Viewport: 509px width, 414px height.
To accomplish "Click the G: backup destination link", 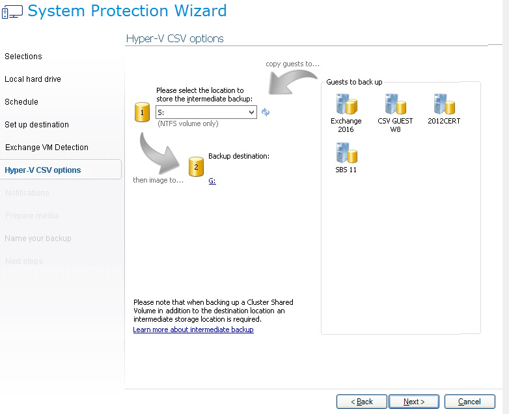I will pos(212,181).
